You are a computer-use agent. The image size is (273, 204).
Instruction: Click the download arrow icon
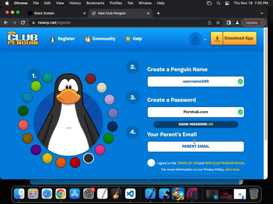point(217,38)
